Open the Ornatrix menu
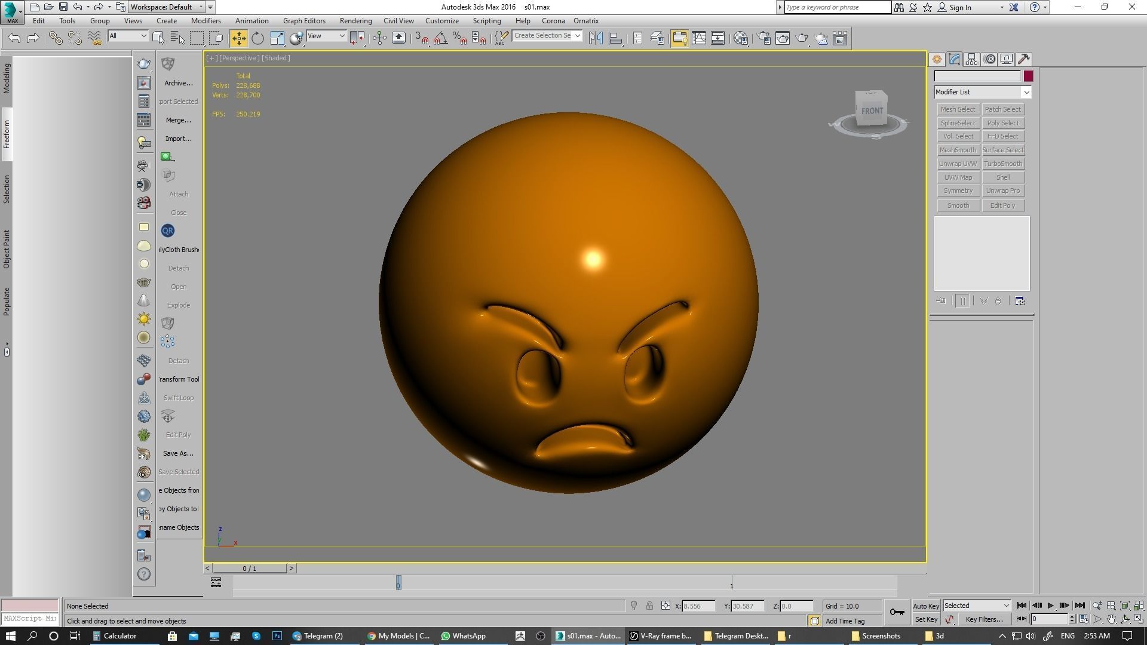 coord(586,21)
